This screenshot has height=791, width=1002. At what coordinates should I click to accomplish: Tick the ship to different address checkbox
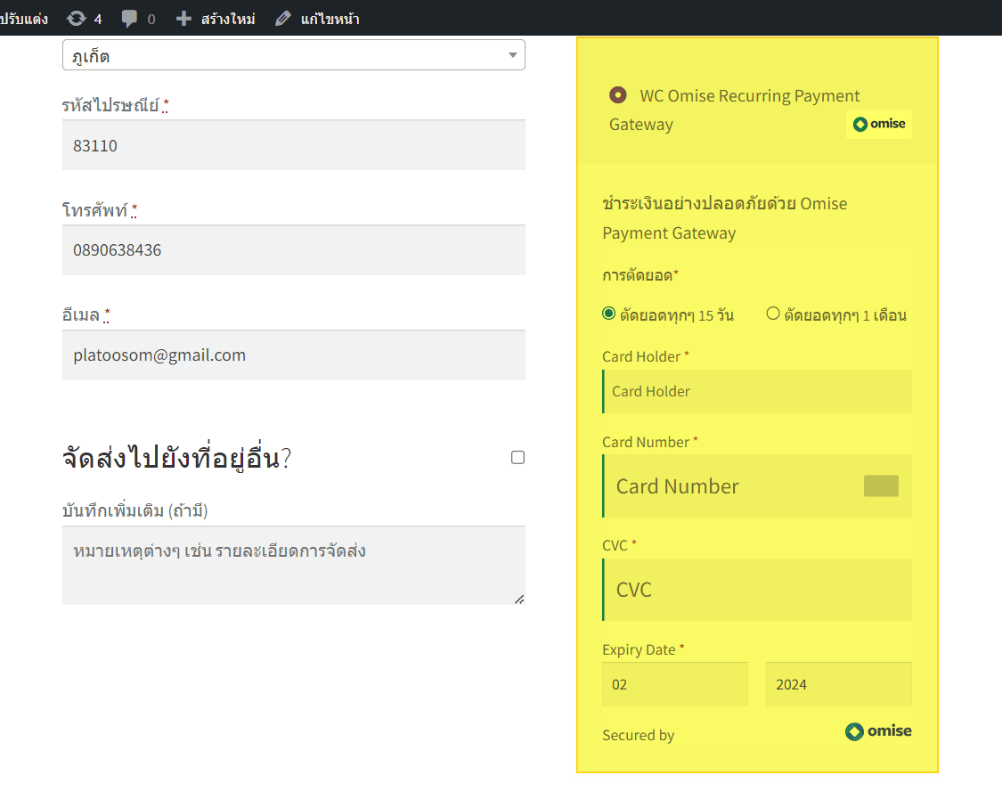[517, 458]
